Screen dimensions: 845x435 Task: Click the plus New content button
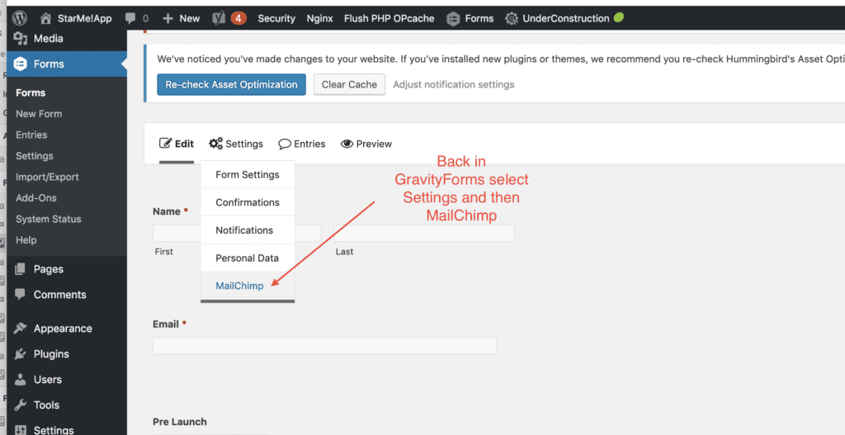tap(181, 18)
